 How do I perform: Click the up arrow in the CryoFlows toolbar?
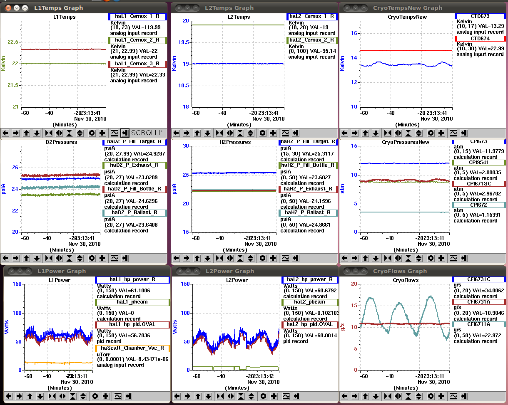[x=365, y=396]
